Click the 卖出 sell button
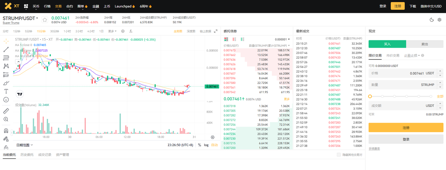The height and width of the screenshot is (170, 446). [x=424, y=44]
